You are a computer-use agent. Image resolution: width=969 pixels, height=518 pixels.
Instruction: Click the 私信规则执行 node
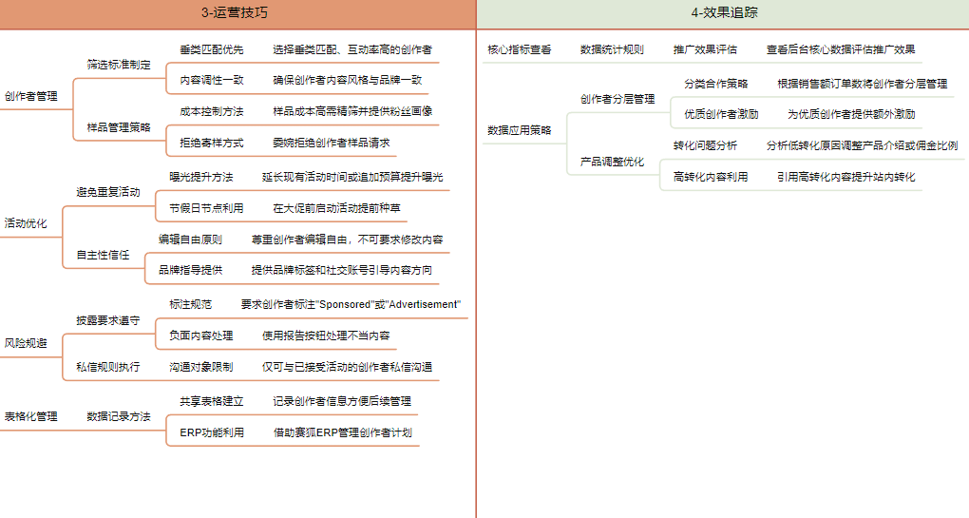pyautogui.click(x=108, y=367)
